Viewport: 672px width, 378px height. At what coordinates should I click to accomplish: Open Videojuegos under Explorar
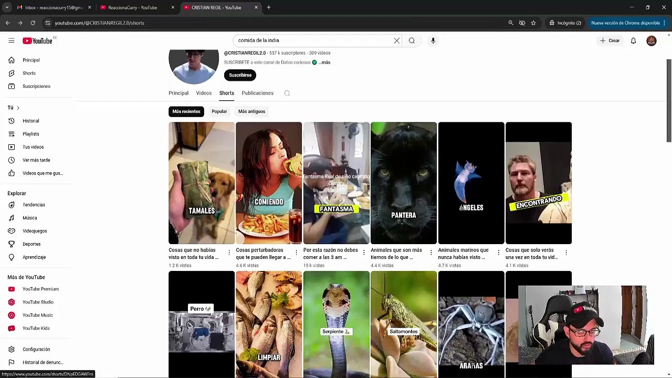pos(36,231)
